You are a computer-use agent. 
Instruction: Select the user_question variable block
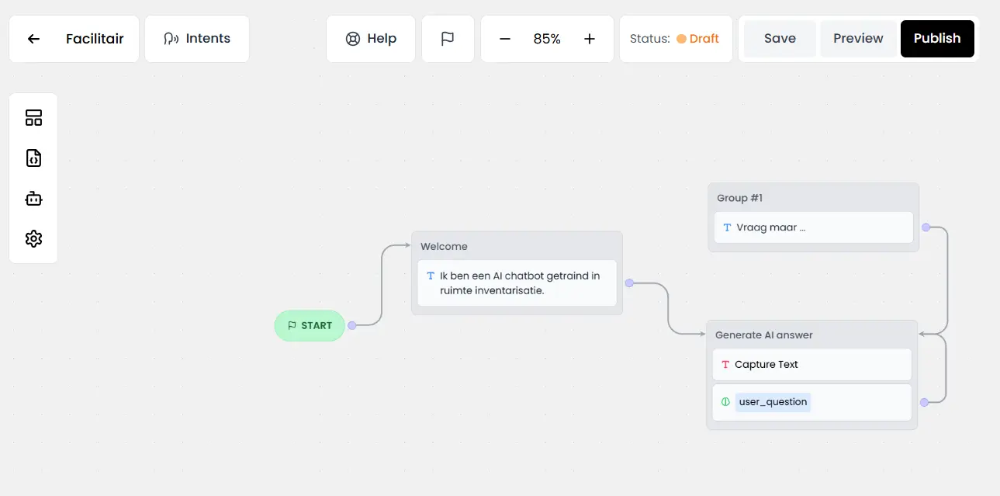tap(811, 402)
